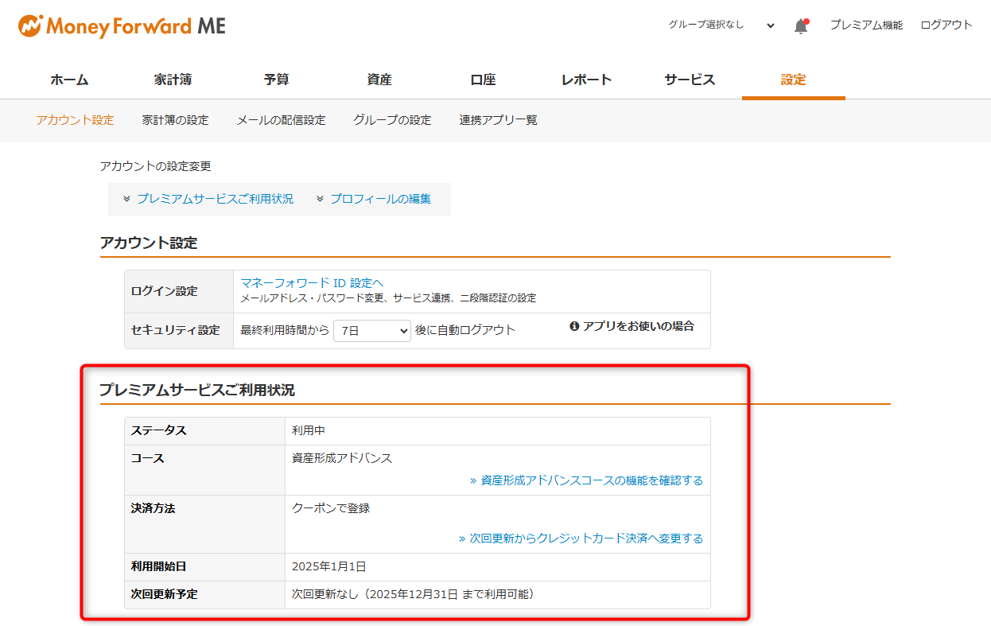Open the 7日 auto-logout dropdown
Image resolution: width=991 pixels, height=626 pixels.
[x=372, y=330]
